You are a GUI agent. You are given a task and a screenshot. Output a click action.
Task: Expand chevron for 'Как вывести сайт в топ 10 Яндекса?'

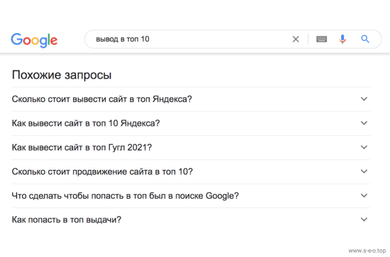click(364, 123)
